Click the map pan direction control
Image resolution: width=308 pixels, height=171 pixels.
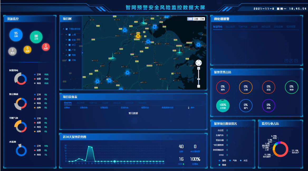click(199, 63)
